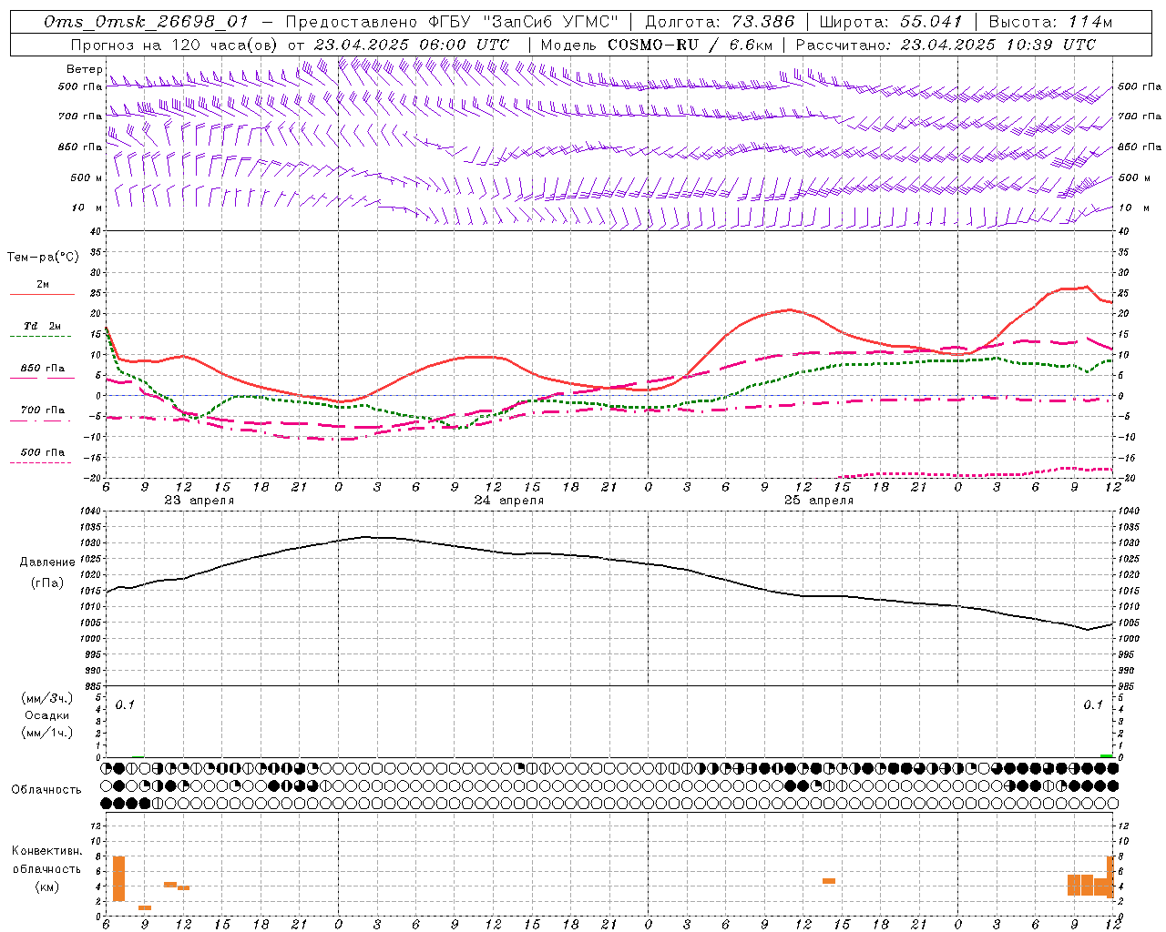The image size is (1166, 932).
Task: Click the station title Oms_Omsk_26698_01
Action: [x=146, y=22]
